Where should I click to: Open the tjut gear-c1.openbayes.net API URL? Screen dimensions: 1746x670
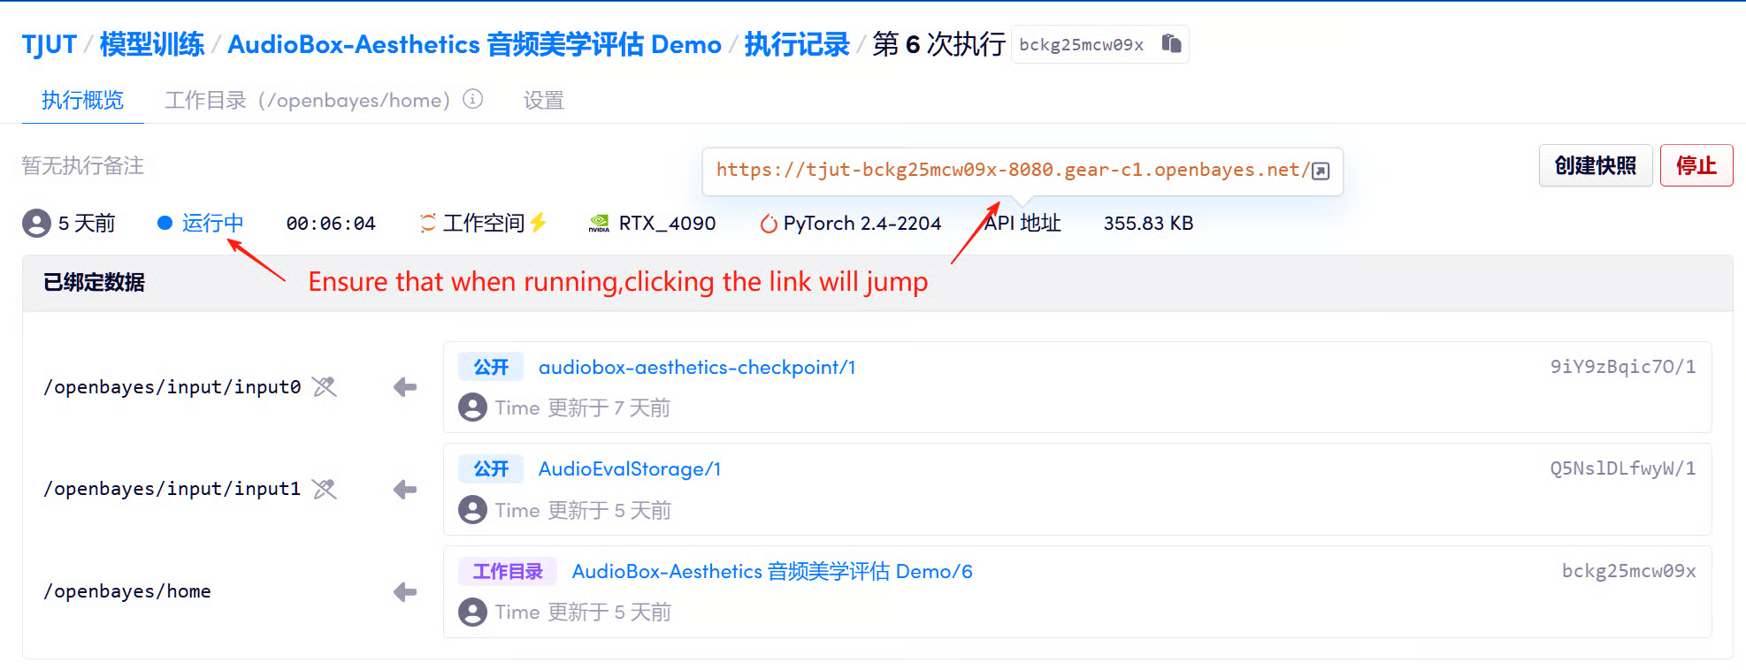coord(1011,170)
